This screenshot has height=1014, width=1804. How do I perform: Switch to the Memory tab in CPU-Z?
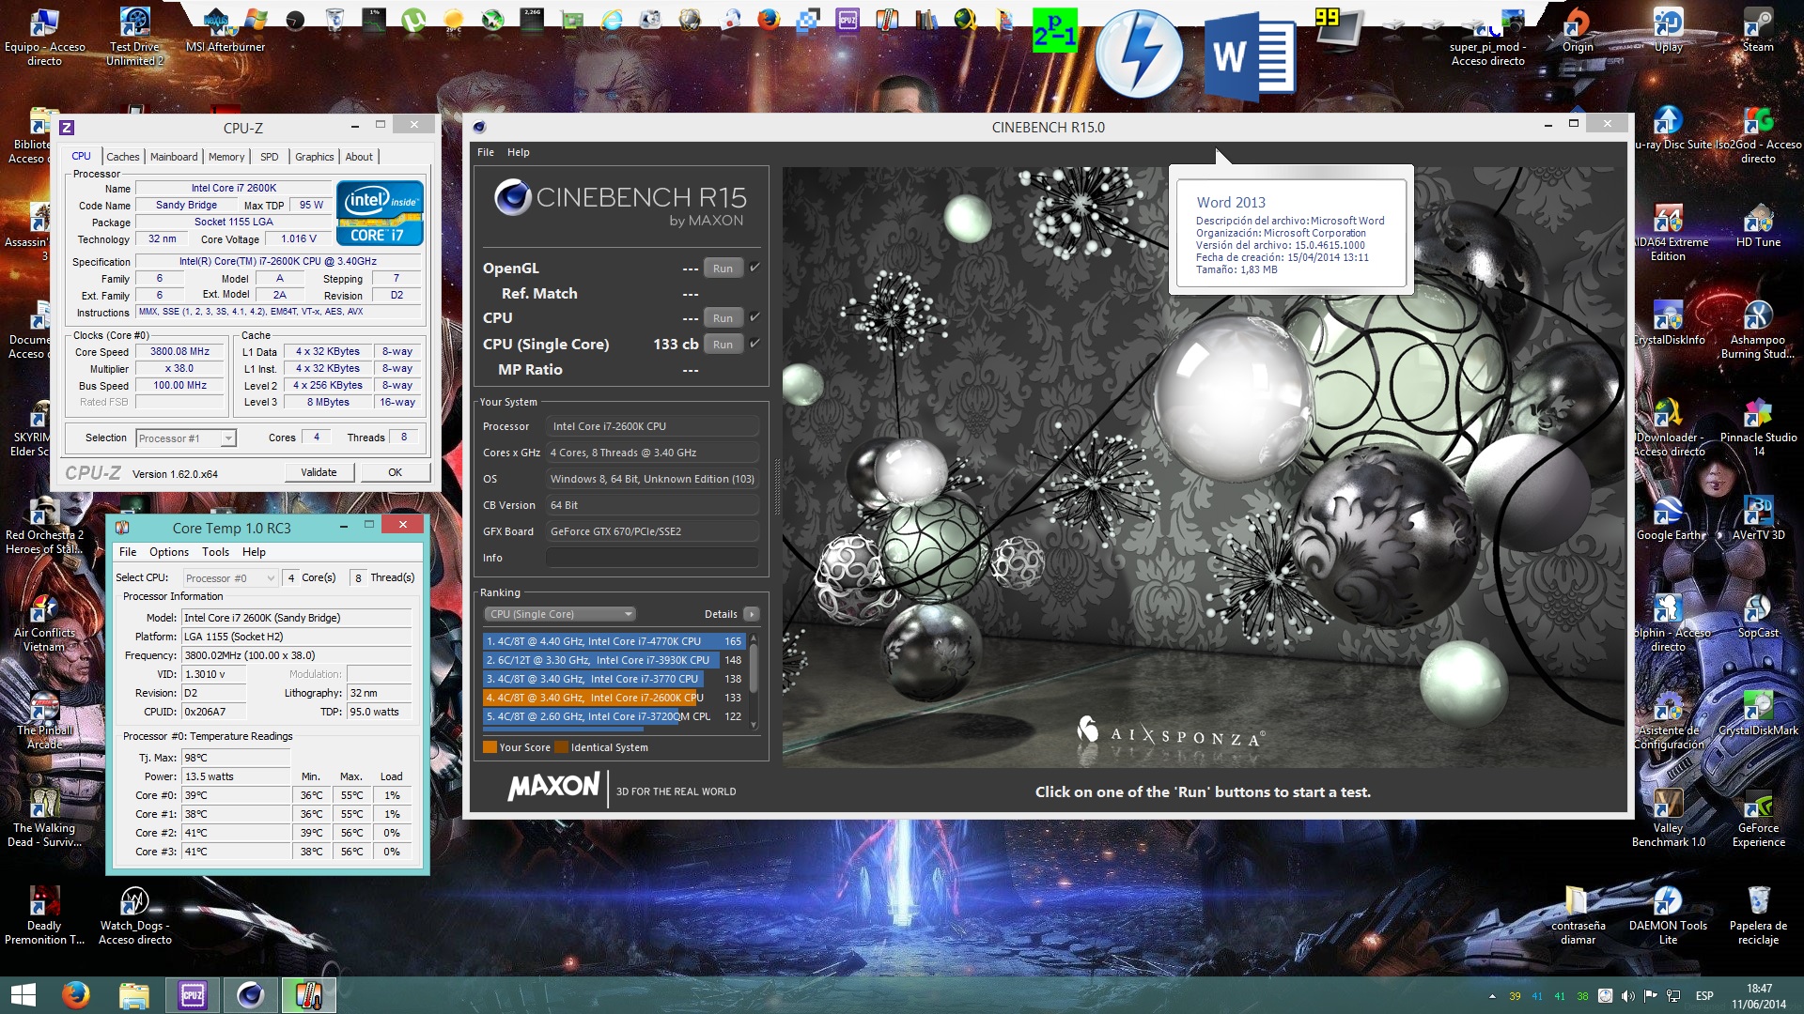pos(226,157)
